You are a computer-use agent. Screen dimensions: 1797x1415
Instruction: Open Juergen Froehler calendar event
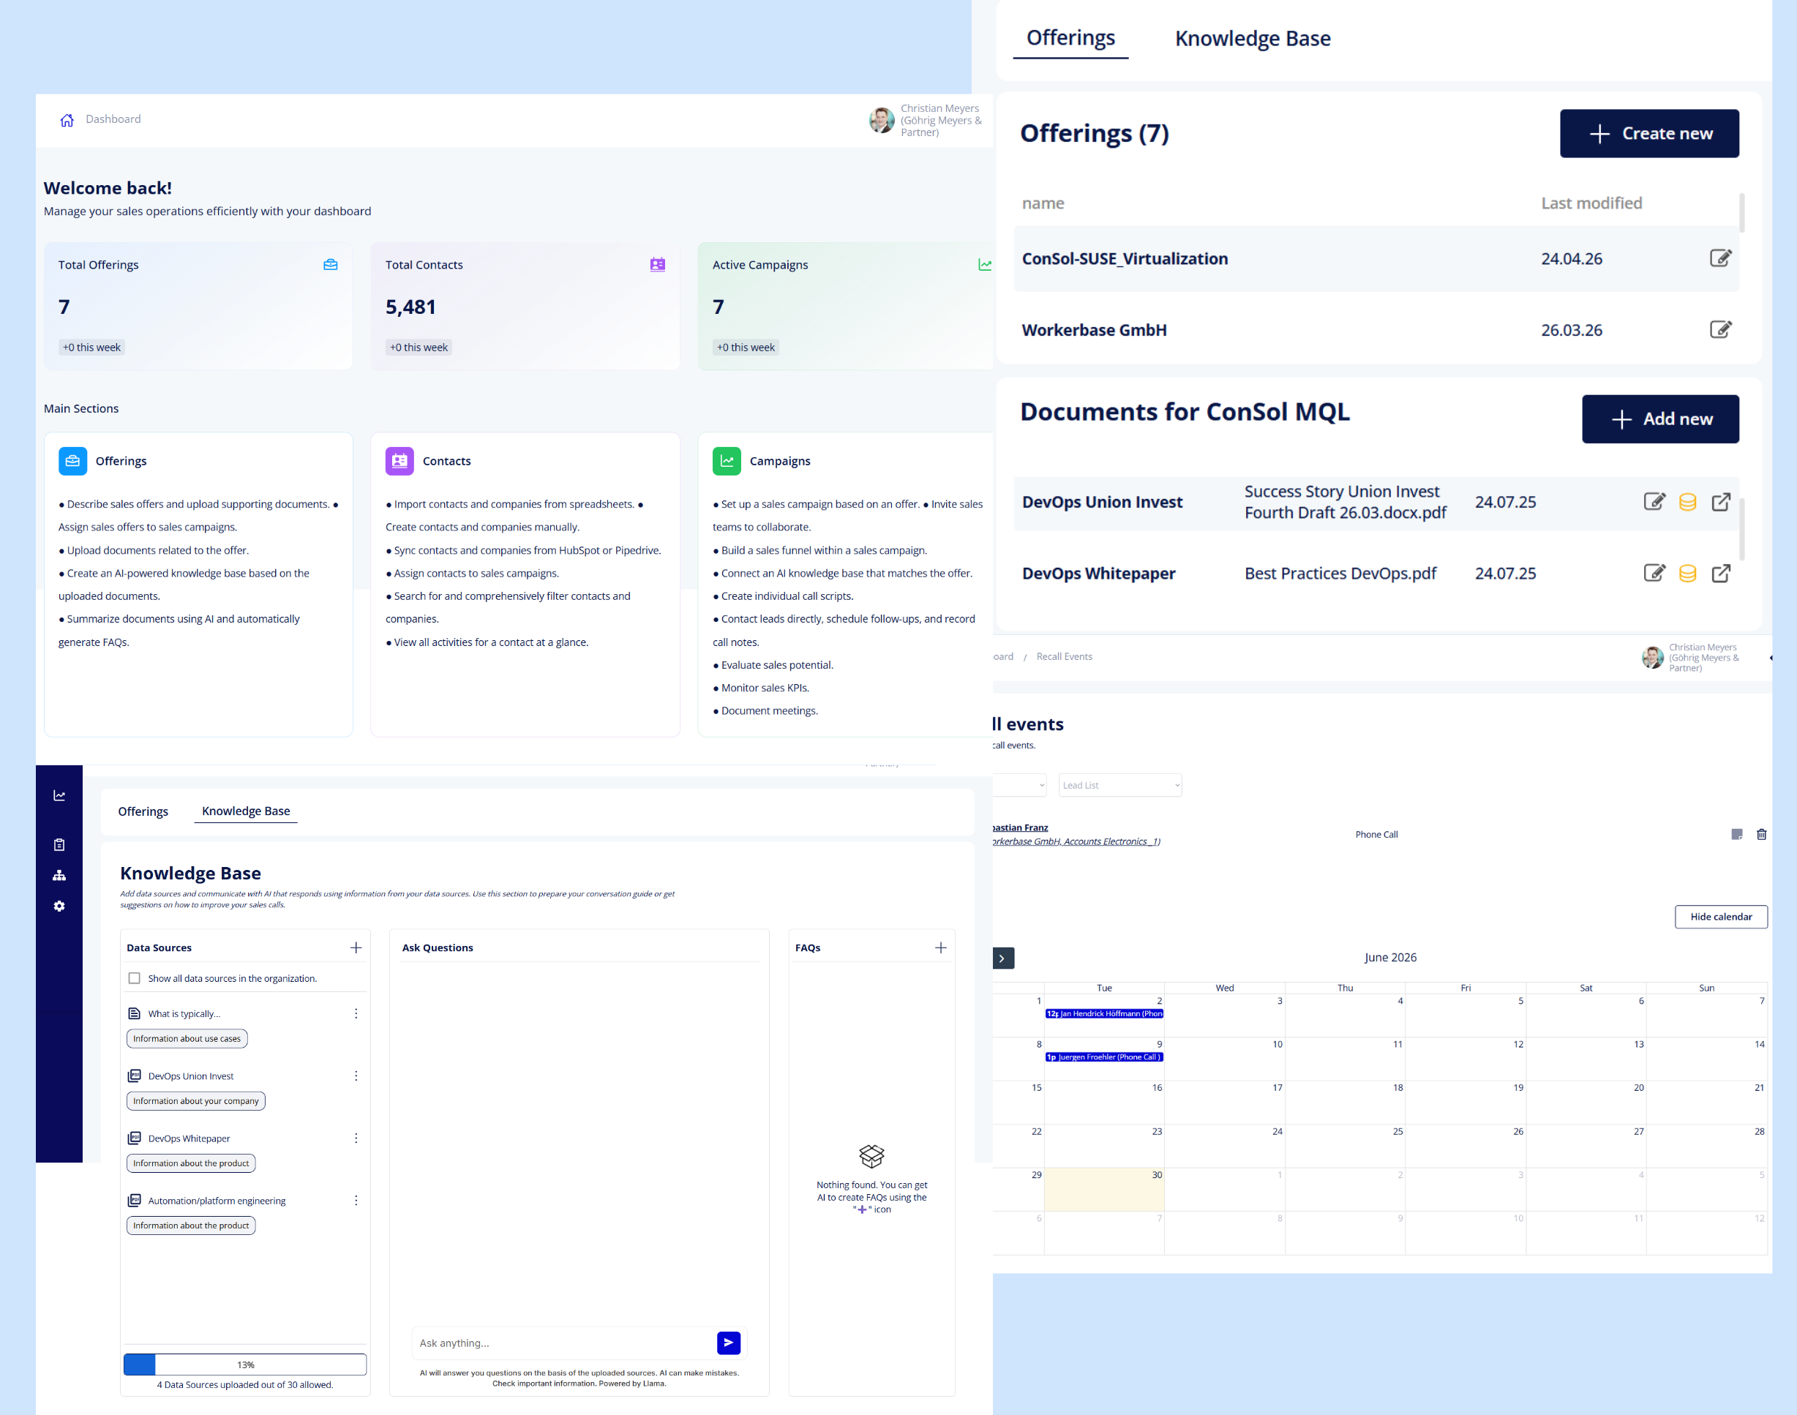[1104, 1056]
